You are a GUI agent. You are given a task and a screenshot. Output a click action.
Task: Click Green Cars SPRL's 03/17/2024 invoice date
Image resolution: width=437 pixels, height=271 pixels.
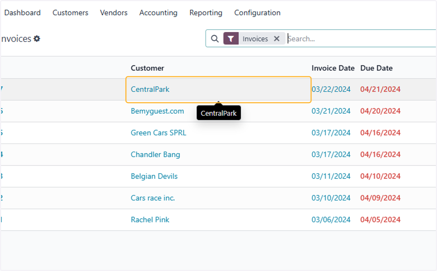(331, 133)
